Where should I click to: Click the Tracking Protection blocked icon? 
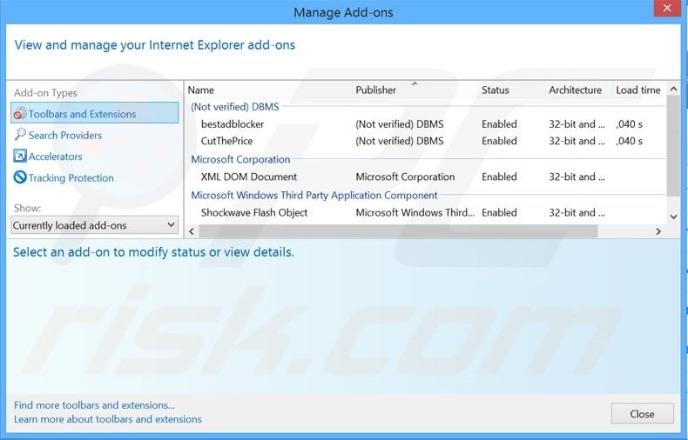click(20, 177)
